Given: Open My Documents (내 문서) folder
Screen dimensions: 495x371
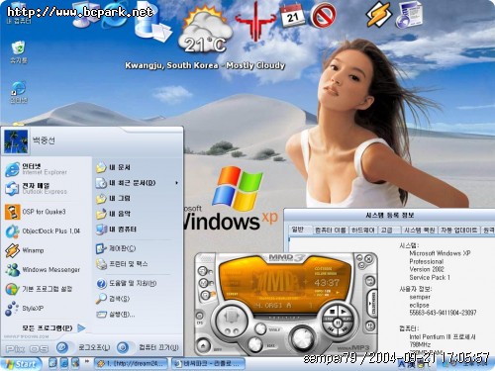Looking at the screenshot, I should pyautogui.click(x=139, y=167).
